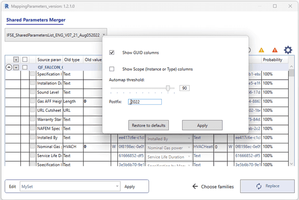Click the Old type column header
Viewport: 299px width, 200px height.
point(73,60)
